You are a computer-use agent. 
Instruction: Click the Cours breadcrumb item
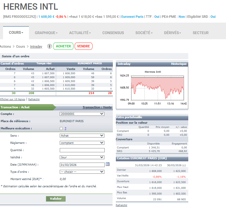[21, 46]
